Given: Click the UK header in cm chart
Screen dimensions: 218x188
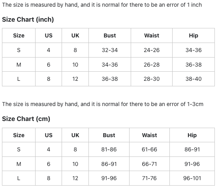Looking at the screenshot, I should (75, 135).
